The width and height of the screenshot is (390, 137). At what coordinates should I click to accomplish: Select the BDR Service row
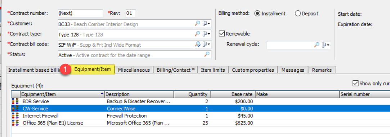coord(201,101)
